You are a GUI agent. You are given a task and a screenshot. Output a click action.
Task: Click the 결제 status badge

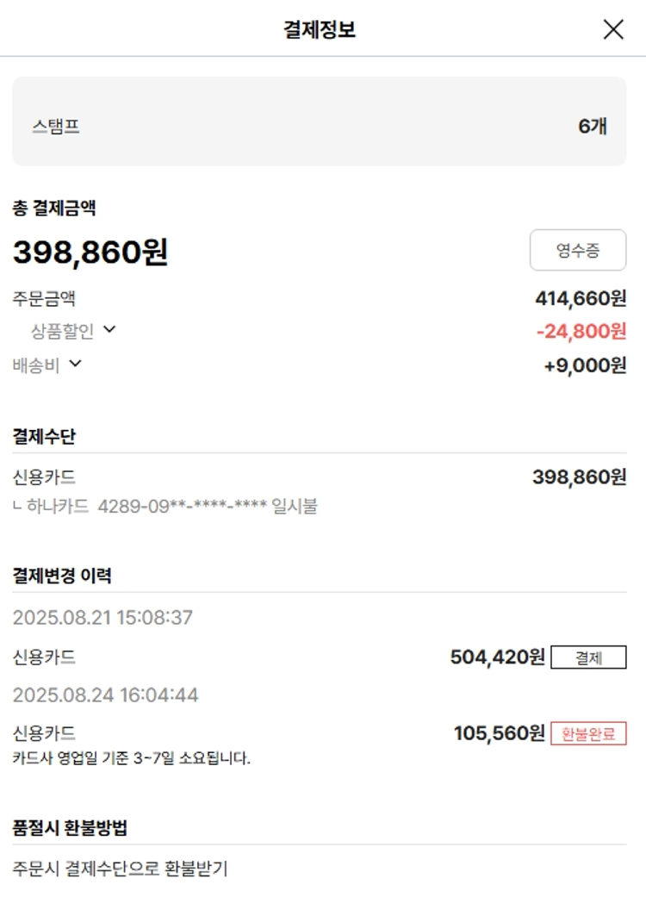(588, 657)
